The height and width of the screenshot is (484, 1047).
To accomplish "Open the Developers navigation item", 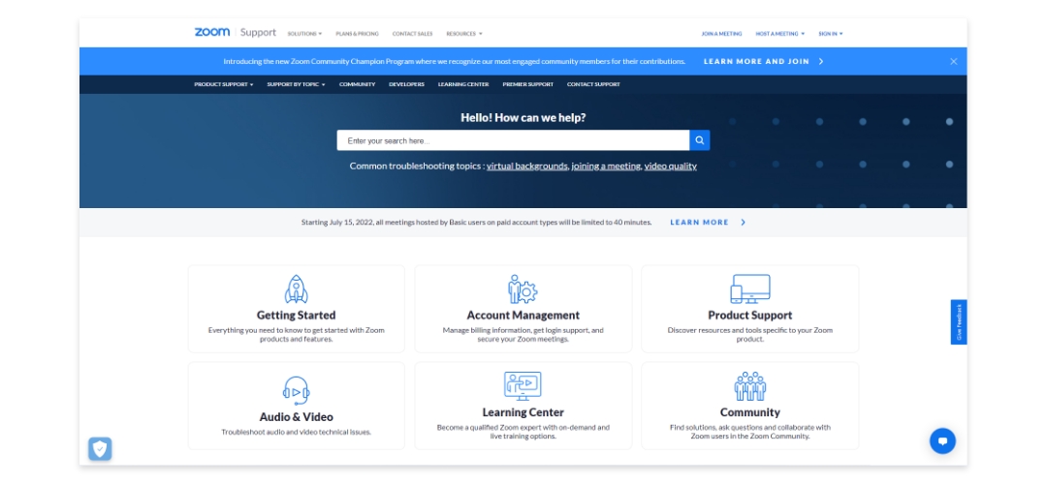I will pyautogui.click(x=406, y=84).
